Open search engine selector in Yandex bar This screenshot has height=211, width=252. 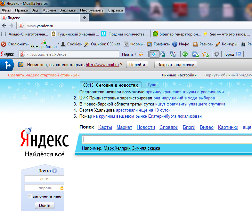point(24,54)
